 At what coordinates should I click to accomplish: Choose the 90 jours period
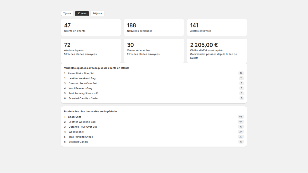(97, 13)
